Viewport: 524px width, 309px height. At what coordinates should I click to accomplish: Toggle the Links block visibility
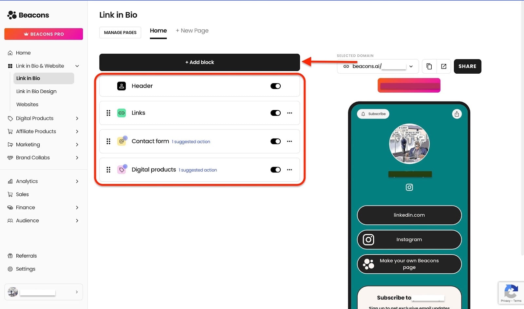point(275,113)
